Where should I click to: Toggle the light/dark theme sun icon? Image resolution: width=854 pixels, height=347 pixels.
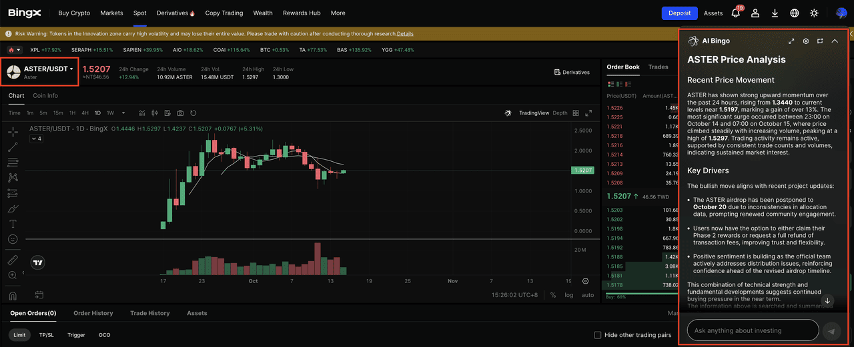[x=814, y=13]
